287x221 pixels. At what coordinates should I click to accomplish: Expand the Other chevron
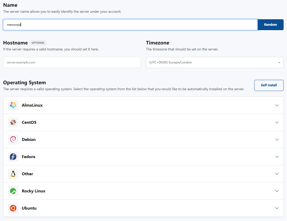click(x=277, y=174)
